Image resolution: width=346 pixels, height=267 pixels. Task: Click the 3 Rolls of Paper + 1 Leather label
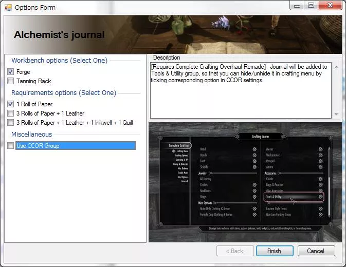point(50,113)
